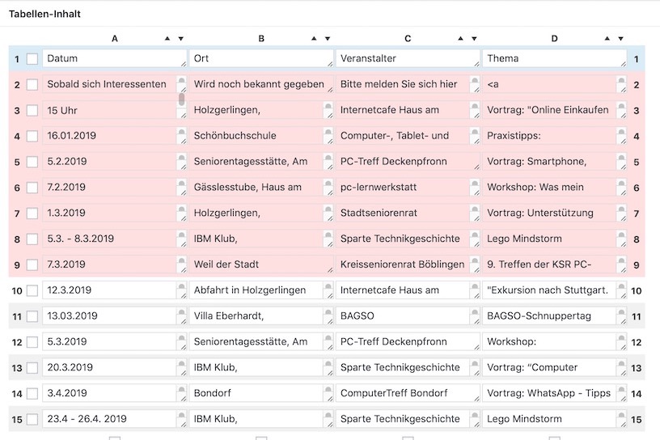Click the scrollbar thumb in cell A2

tap(181, 99)
